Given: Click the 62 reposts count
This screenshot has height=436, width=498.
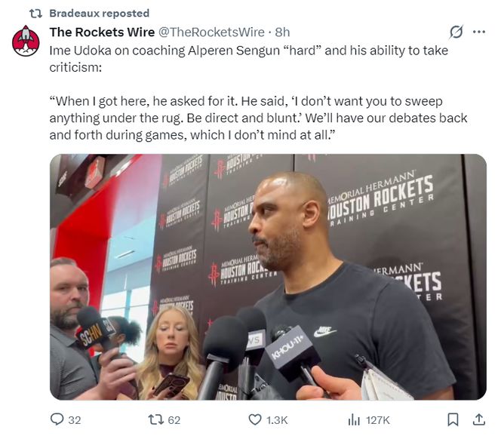Looking at the screenshot, I should tap(174, 419).
